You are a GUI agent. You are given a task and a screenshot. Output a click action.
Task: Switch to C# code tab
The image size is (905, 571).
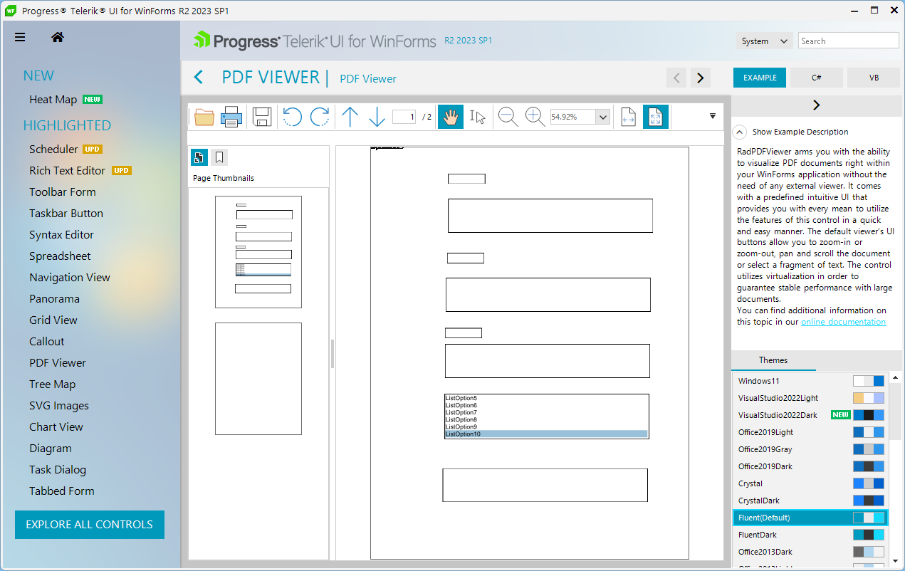817,78
